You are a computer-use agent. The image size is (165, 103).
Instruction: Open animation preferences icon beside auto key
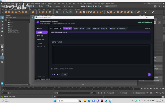163,93
